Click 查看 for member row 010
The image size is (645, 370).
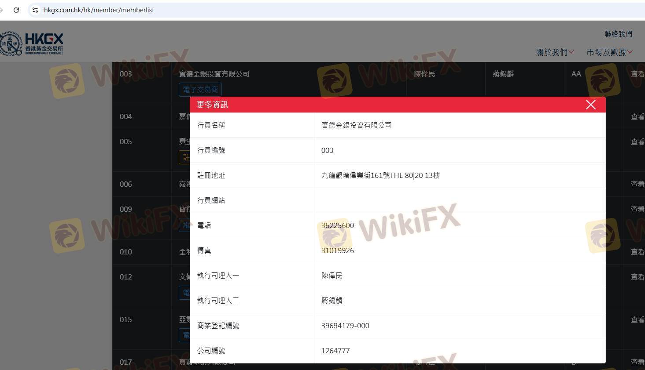pos(637,252)
